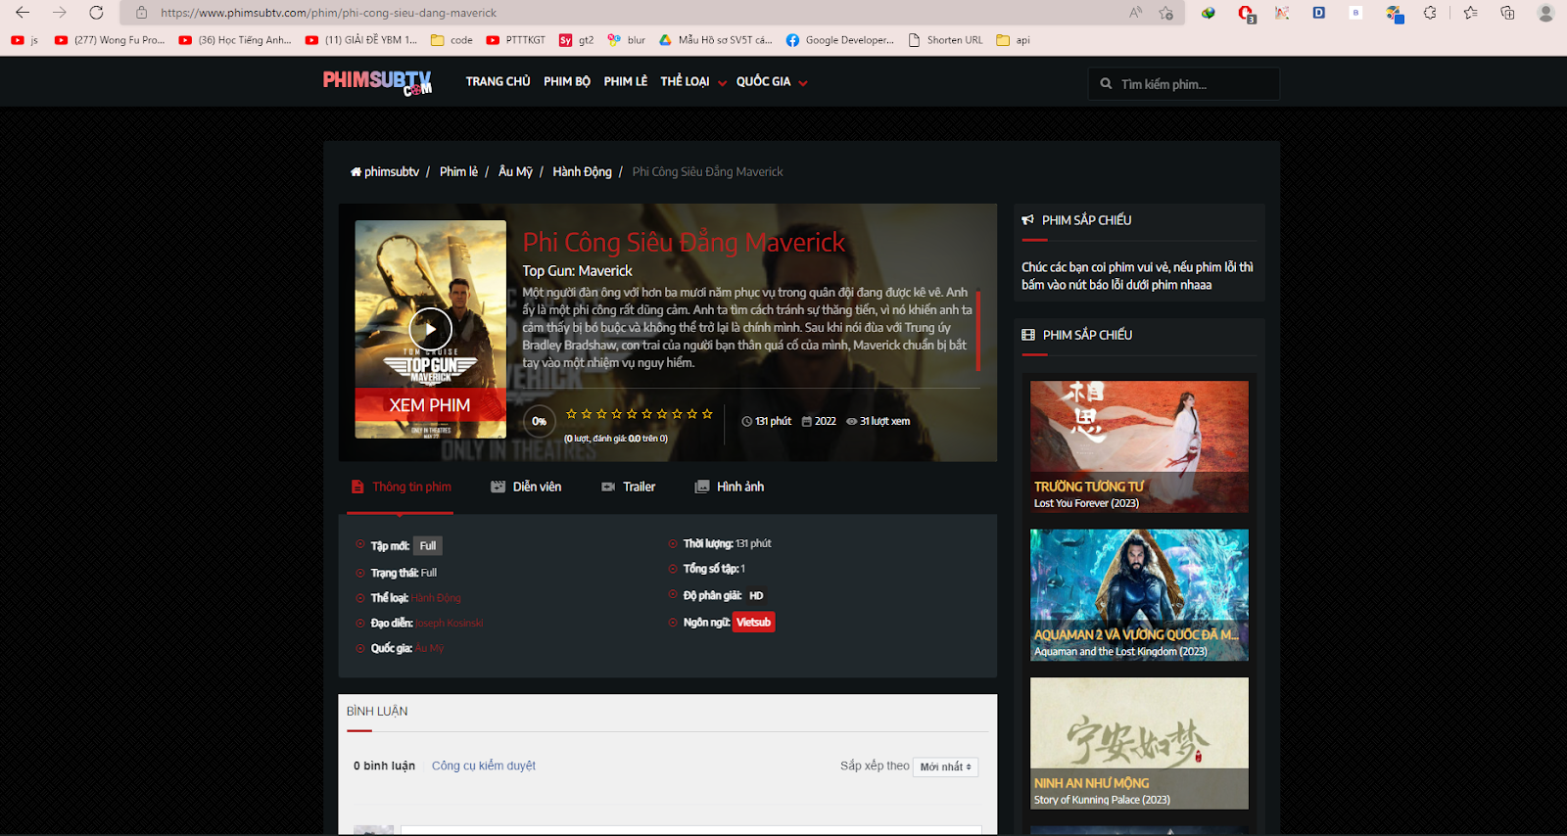Click the 0% rating circle

click(539, 421)
